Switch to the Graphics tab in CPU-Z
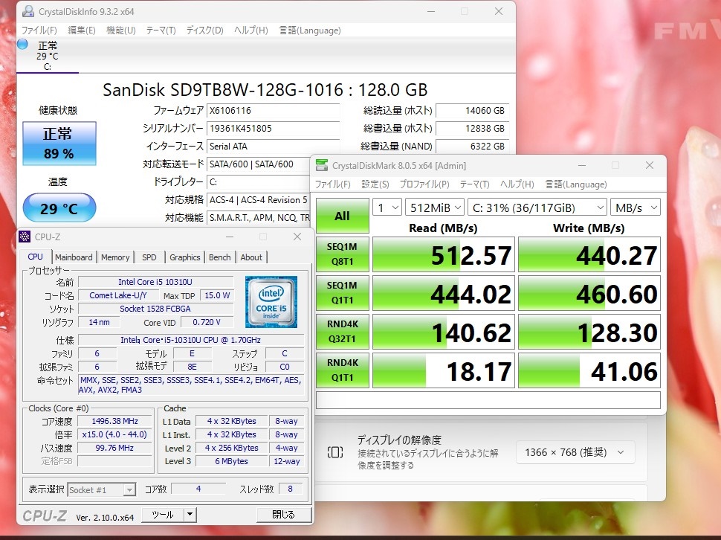 pyautogui.click(x=184, y=257)
